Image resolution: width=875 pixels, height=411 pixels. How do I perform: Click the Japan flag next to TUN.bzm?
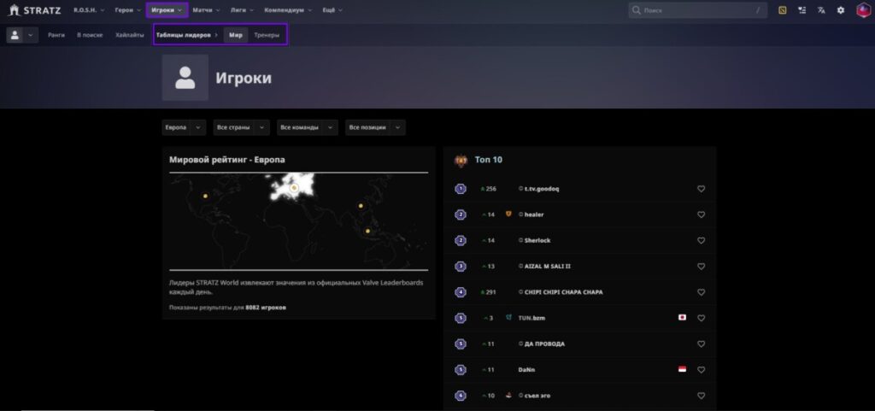[x=682, y=317]
